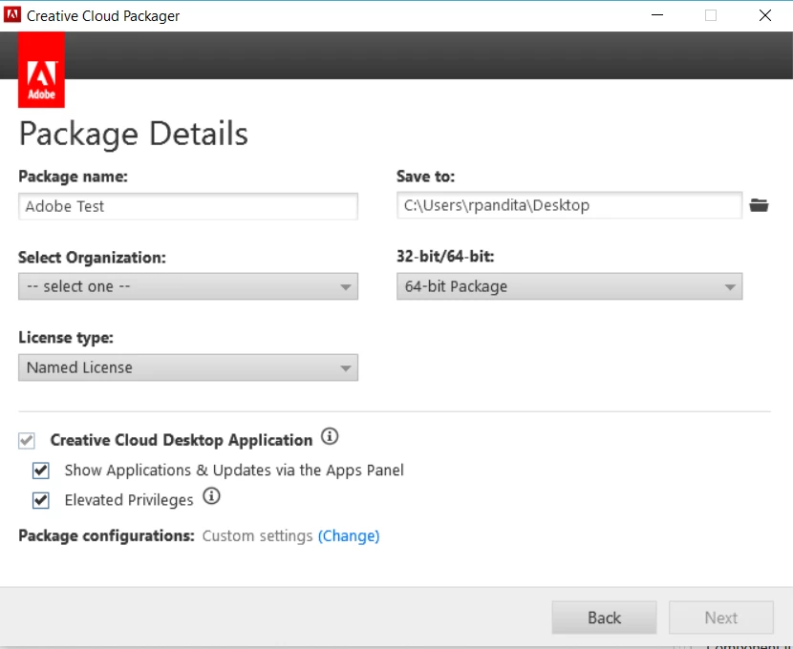Image resolution: width=793 pixels, height=649 pixels.
Task: Click the browse folder icon beside Save to
Action: coord(759,205)
